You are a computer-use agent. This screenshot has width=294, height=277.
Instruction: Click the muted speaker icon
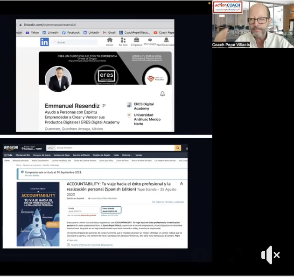pos(270,255)
